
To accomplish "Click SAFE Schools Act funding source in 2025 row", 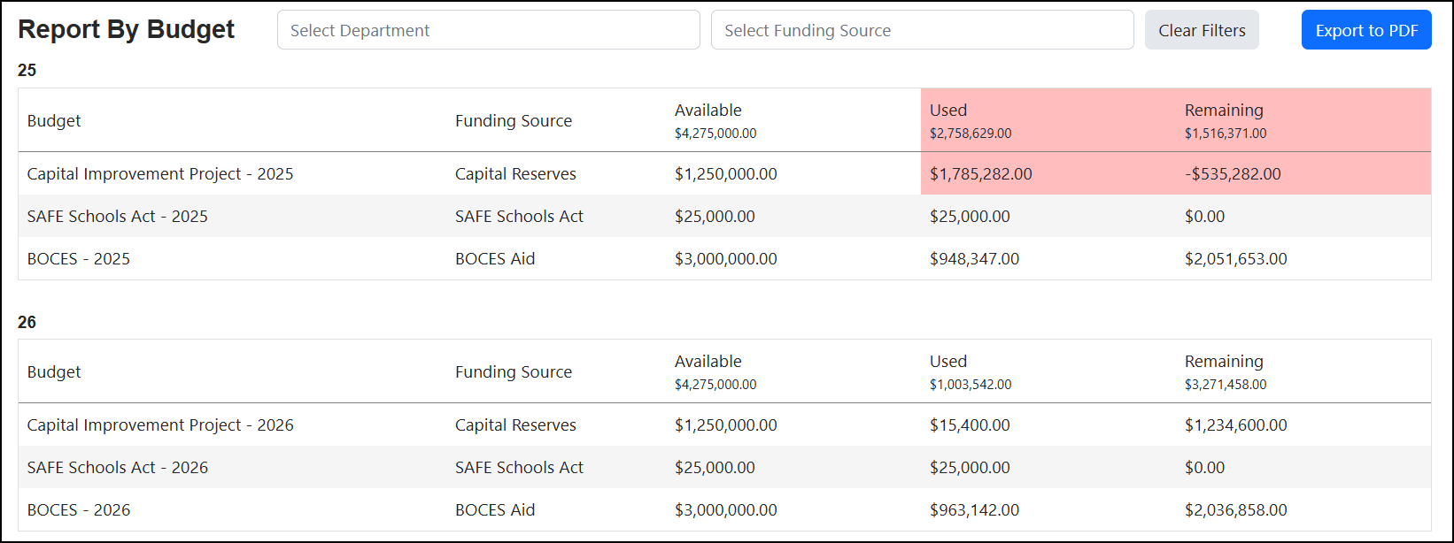I will click(519, 217).
